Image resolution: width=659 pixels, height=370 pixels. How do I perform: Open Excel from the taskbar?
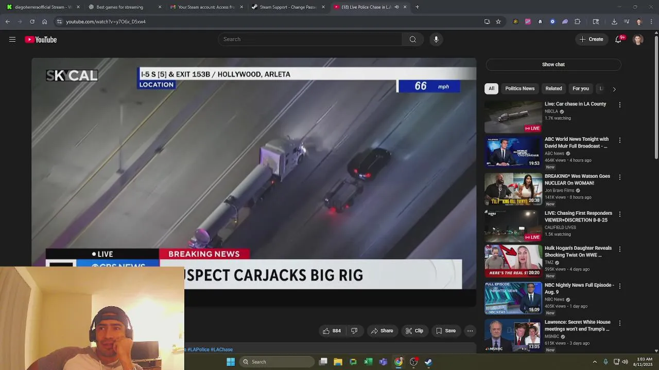(368, 362)
